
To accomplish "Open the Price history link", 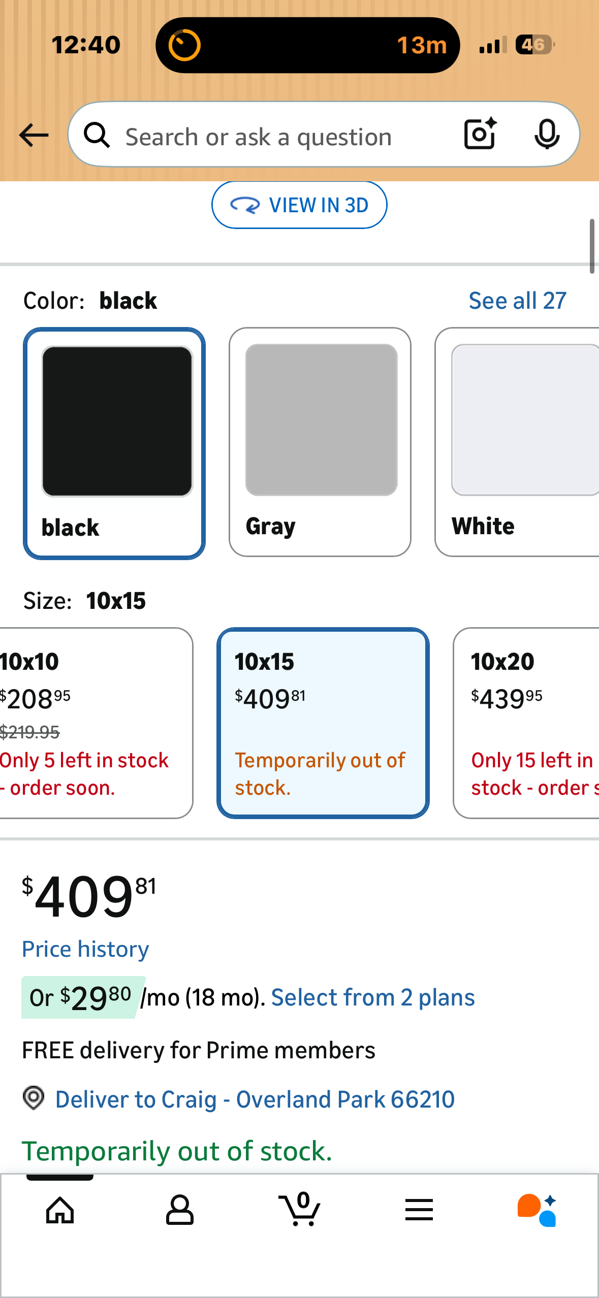I will point(85,949).
